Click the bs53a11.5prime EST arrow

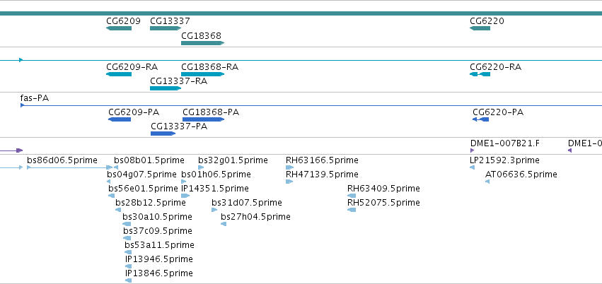pyautogui.click(x=128, y=253)
